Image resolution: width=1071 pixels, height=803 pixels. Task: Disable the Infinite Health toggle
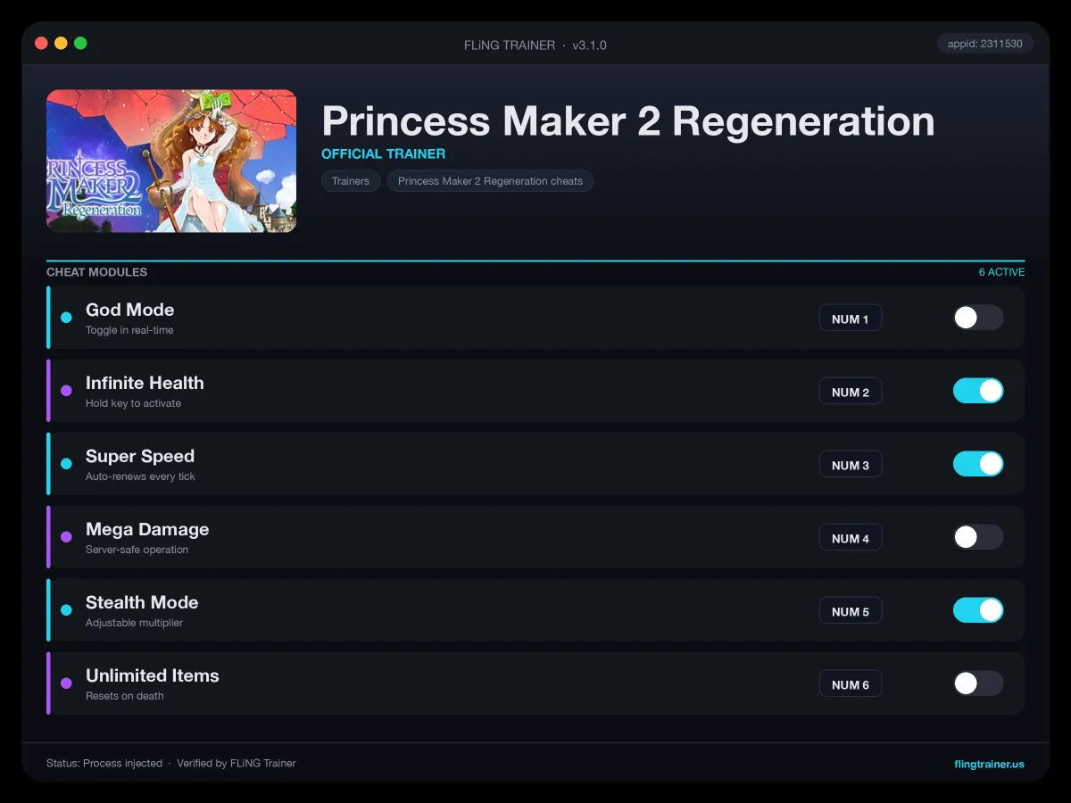pos(978,391)
